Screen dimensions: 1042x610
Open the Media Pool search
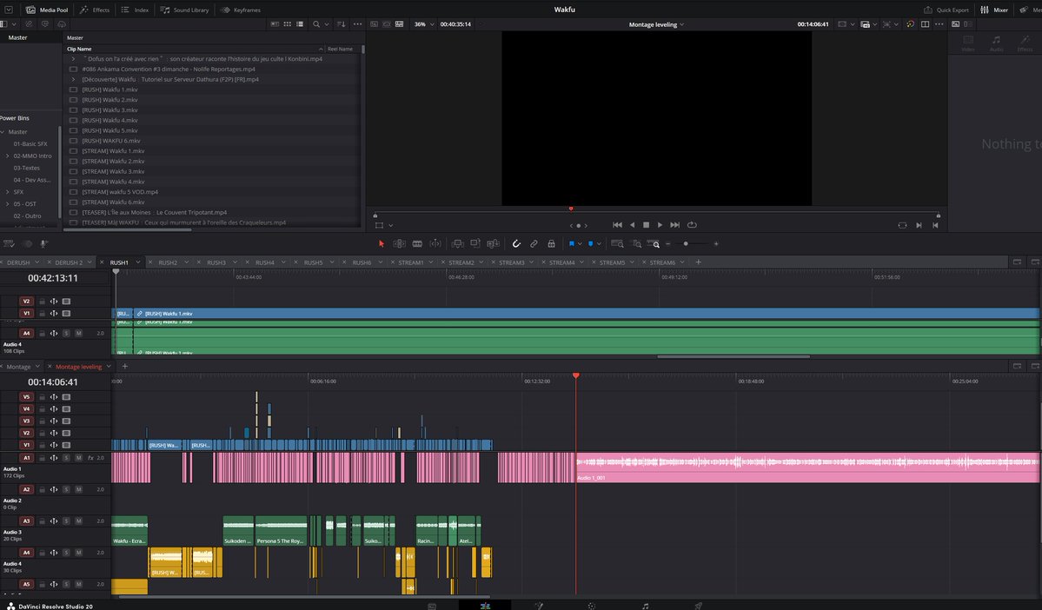pos(316,24)
